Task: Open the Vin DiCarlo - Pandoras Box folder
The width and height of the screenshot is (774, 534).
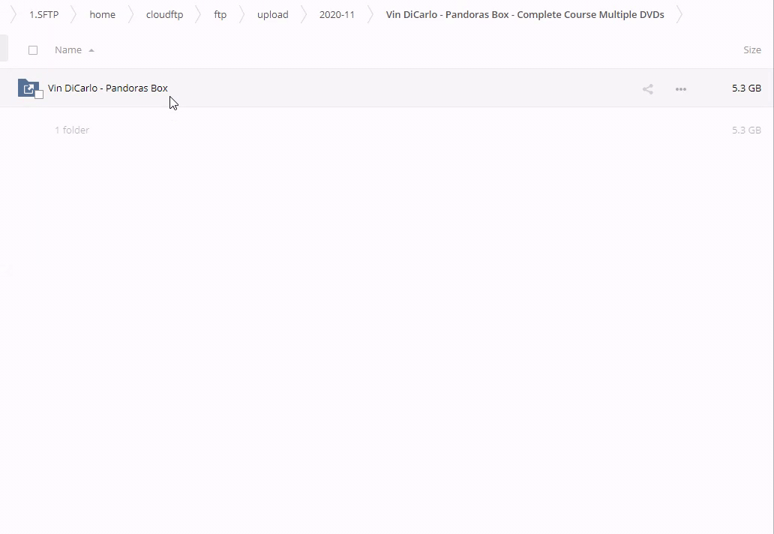Action: click(108, 88)
